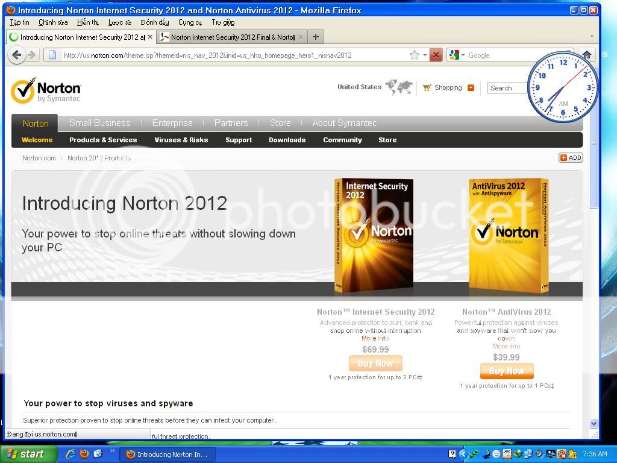Click the world map country icon
Viewport: 617px width, 463px height.
pos(399,87)
